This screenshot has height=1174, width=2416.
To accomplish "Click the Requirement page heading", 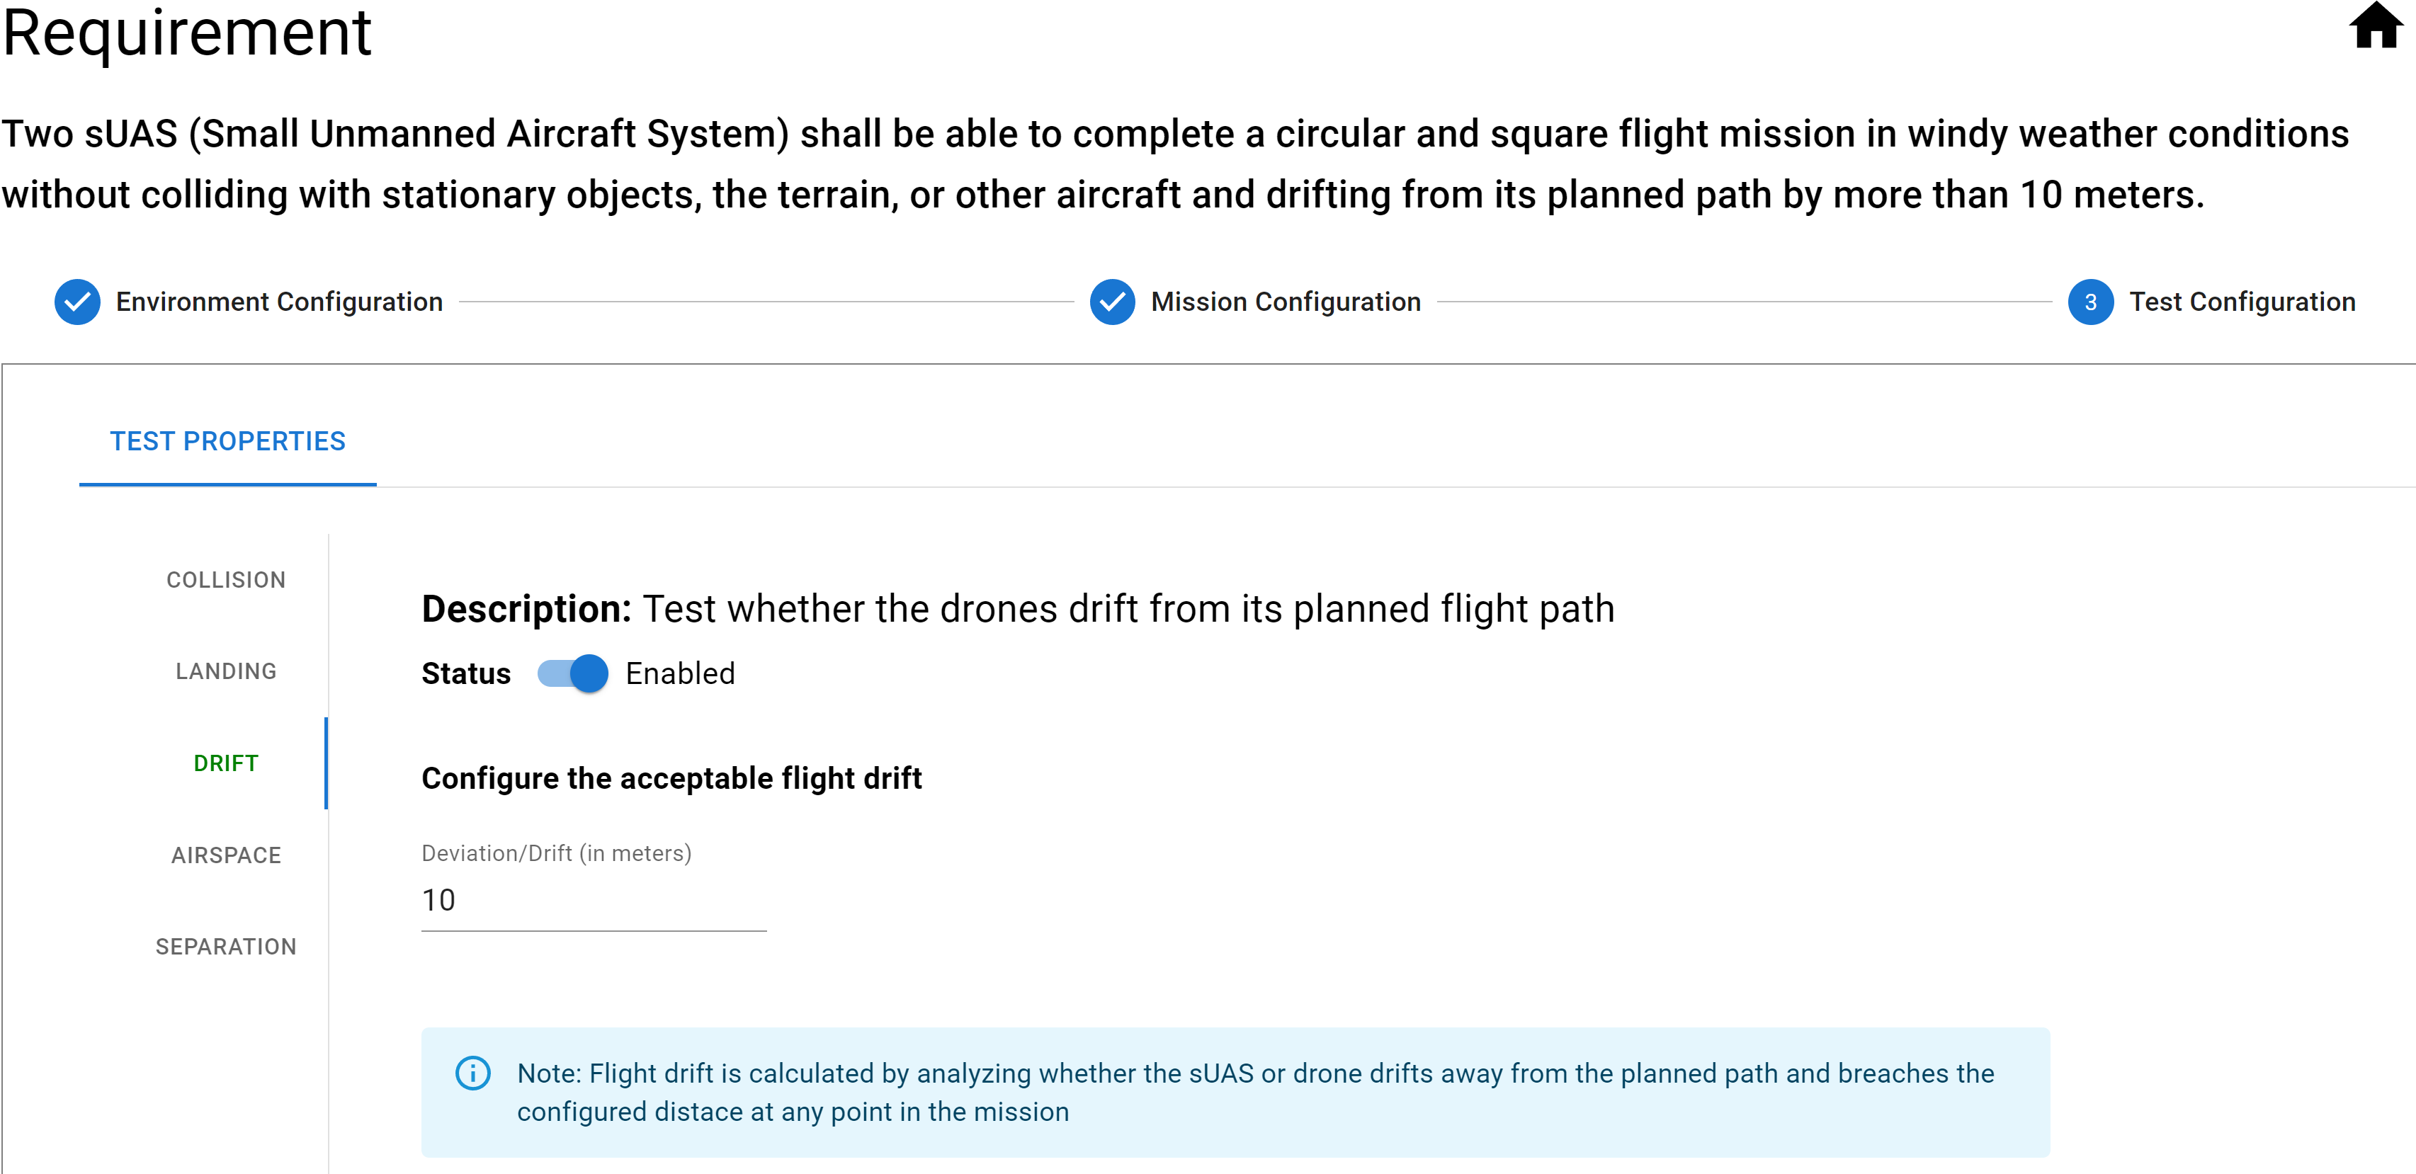I will coord(187,33).
